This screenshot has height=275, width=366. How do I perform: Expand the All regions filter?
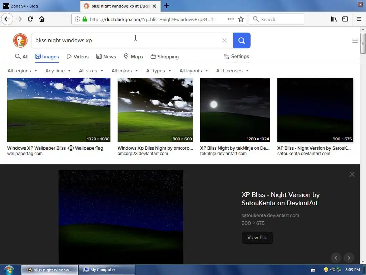[22, 71]
